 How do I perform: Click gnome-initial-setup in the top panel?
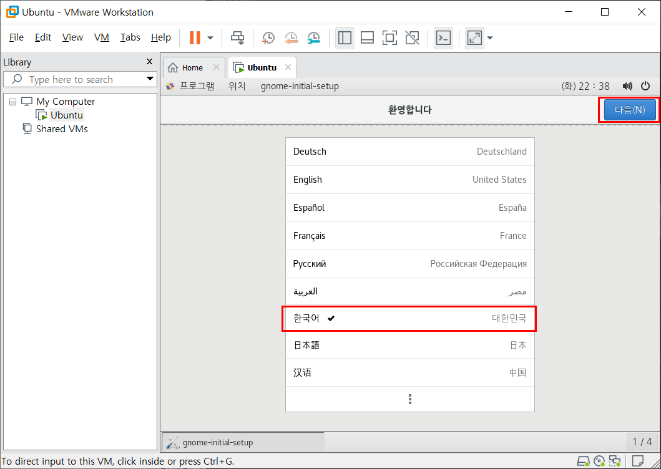[x=300, y=87]
